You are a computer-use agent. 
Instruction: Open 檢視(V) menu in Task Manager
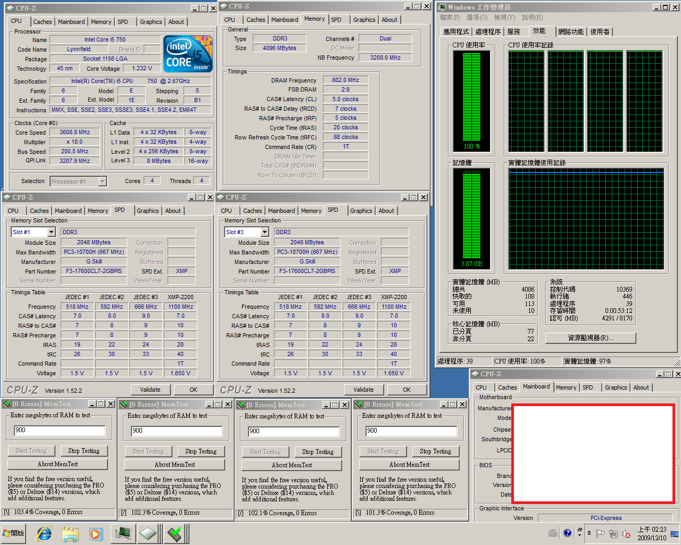tap(504, 18)
